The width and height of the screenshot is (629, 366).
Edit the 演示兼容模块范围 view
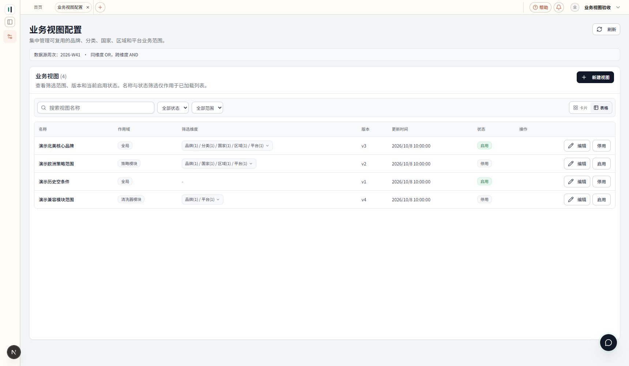(577, 199)
